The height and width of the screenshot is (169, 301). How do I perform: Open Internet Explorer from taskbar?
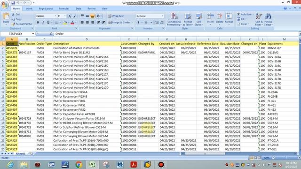[10, 165]
